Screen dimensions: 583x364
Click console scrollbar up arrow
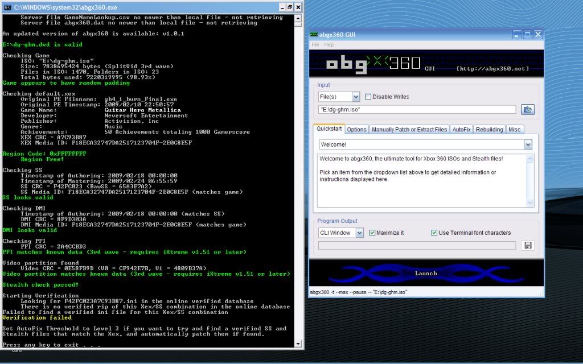[x=298, y=18]
